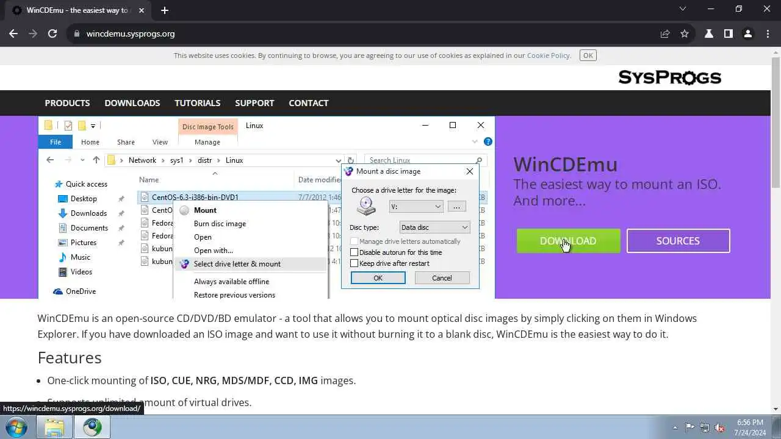The height and width of the screenshot is (439, 781).
Task: Open the clock showing 6:56 PM
Action: point(750,427)
